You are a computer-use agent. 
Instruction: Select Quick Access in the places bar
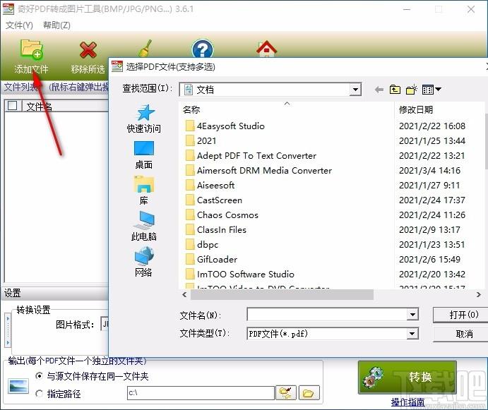coord(144,119)
